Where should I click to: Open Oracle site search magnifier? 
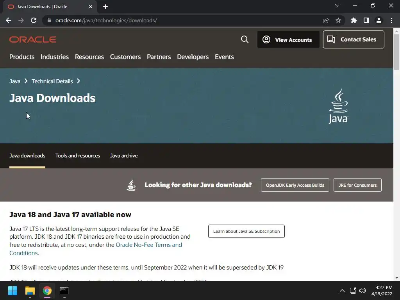[245, 39]
